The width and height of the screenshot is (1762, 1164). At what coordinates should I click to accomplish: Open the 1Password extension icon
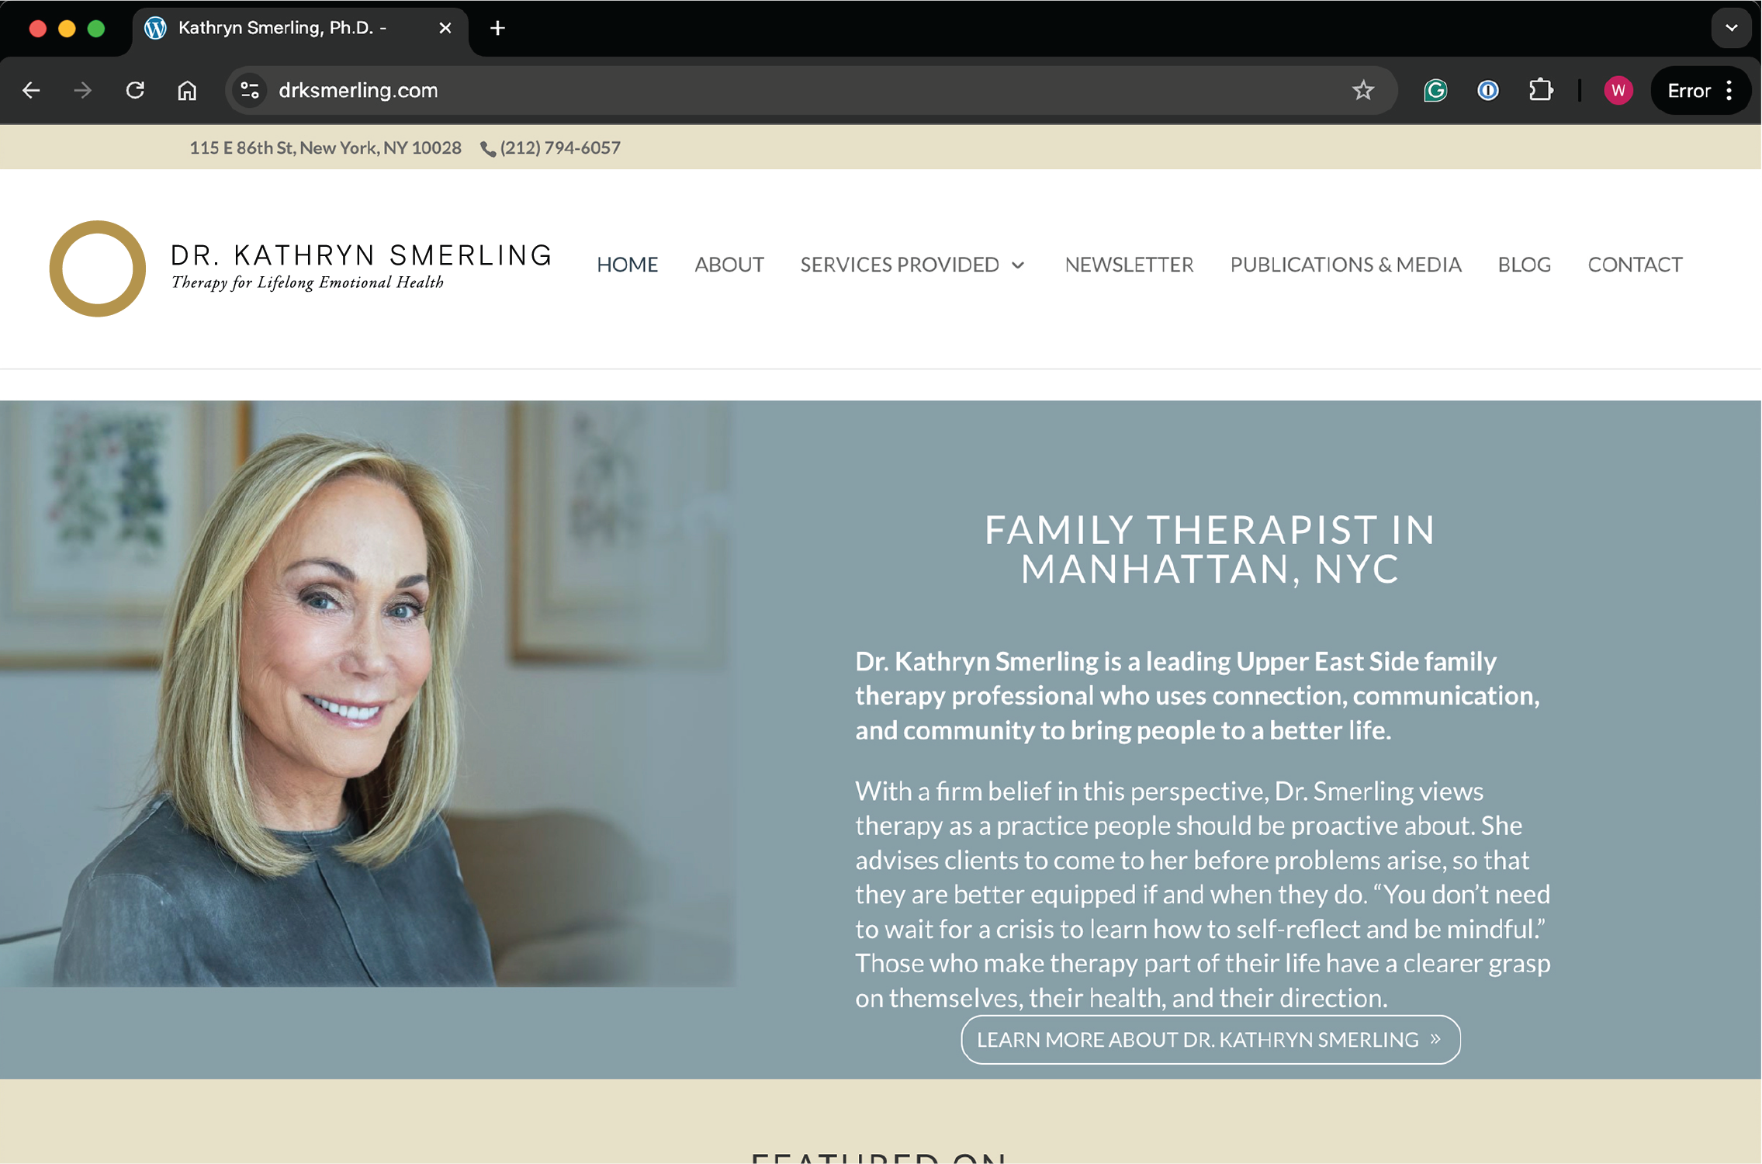pos(1487,91)
